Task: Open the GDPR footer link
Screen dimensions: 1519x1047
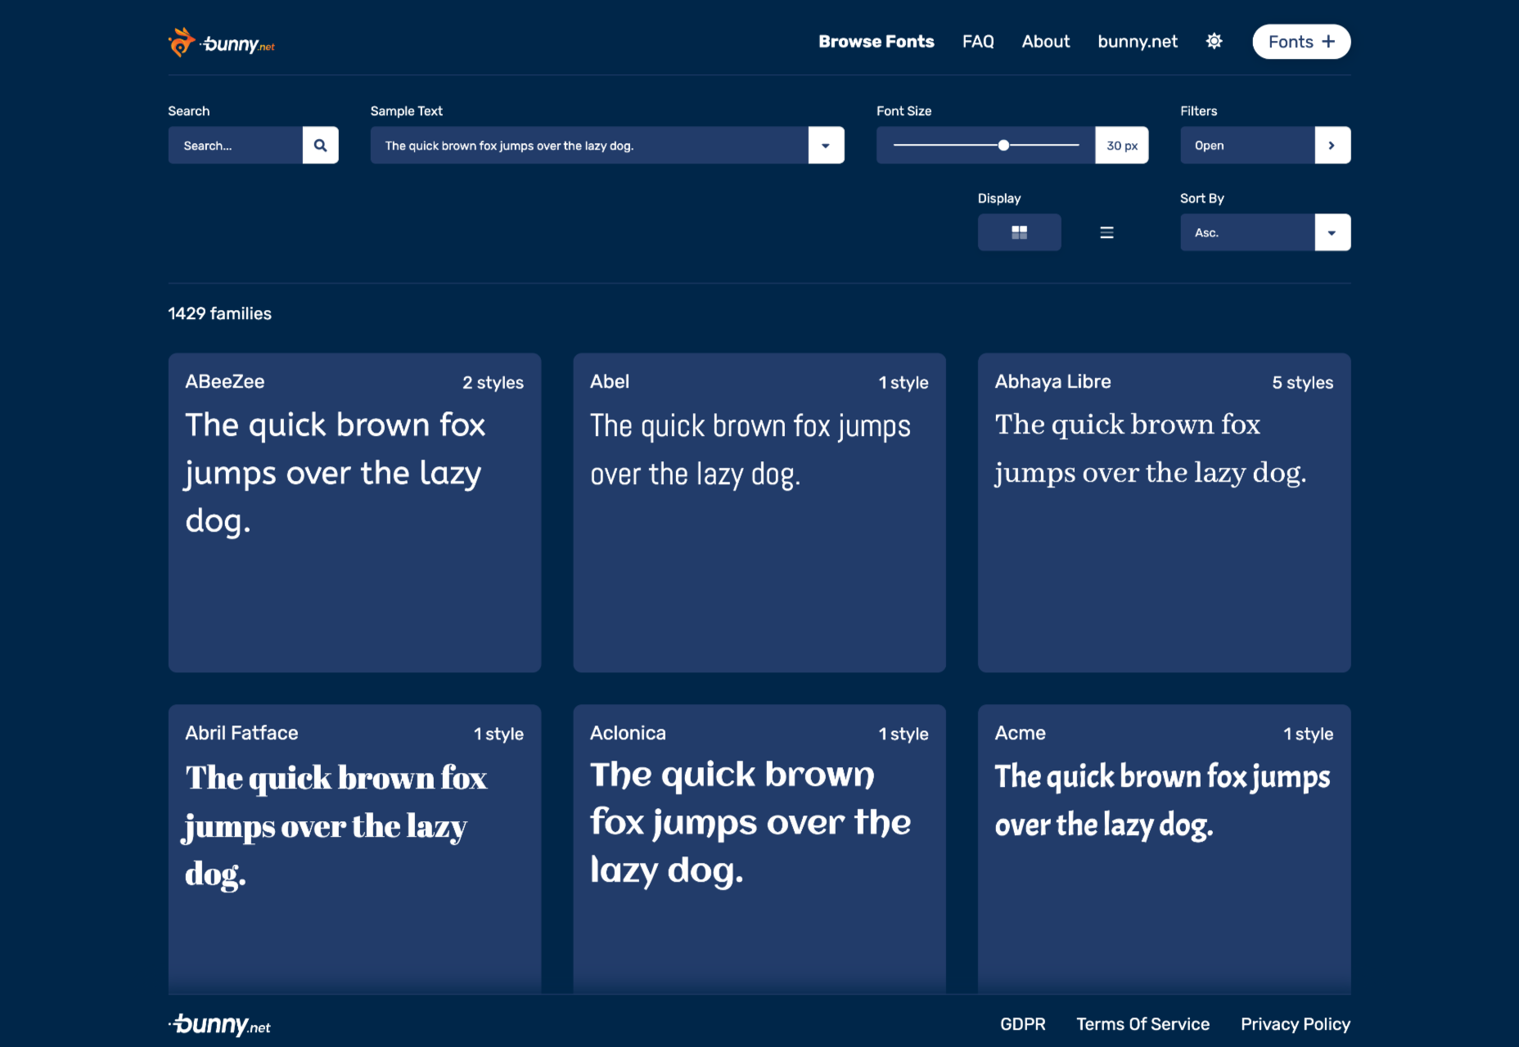Action: pyautogui.click(x=1022, y=1024)
